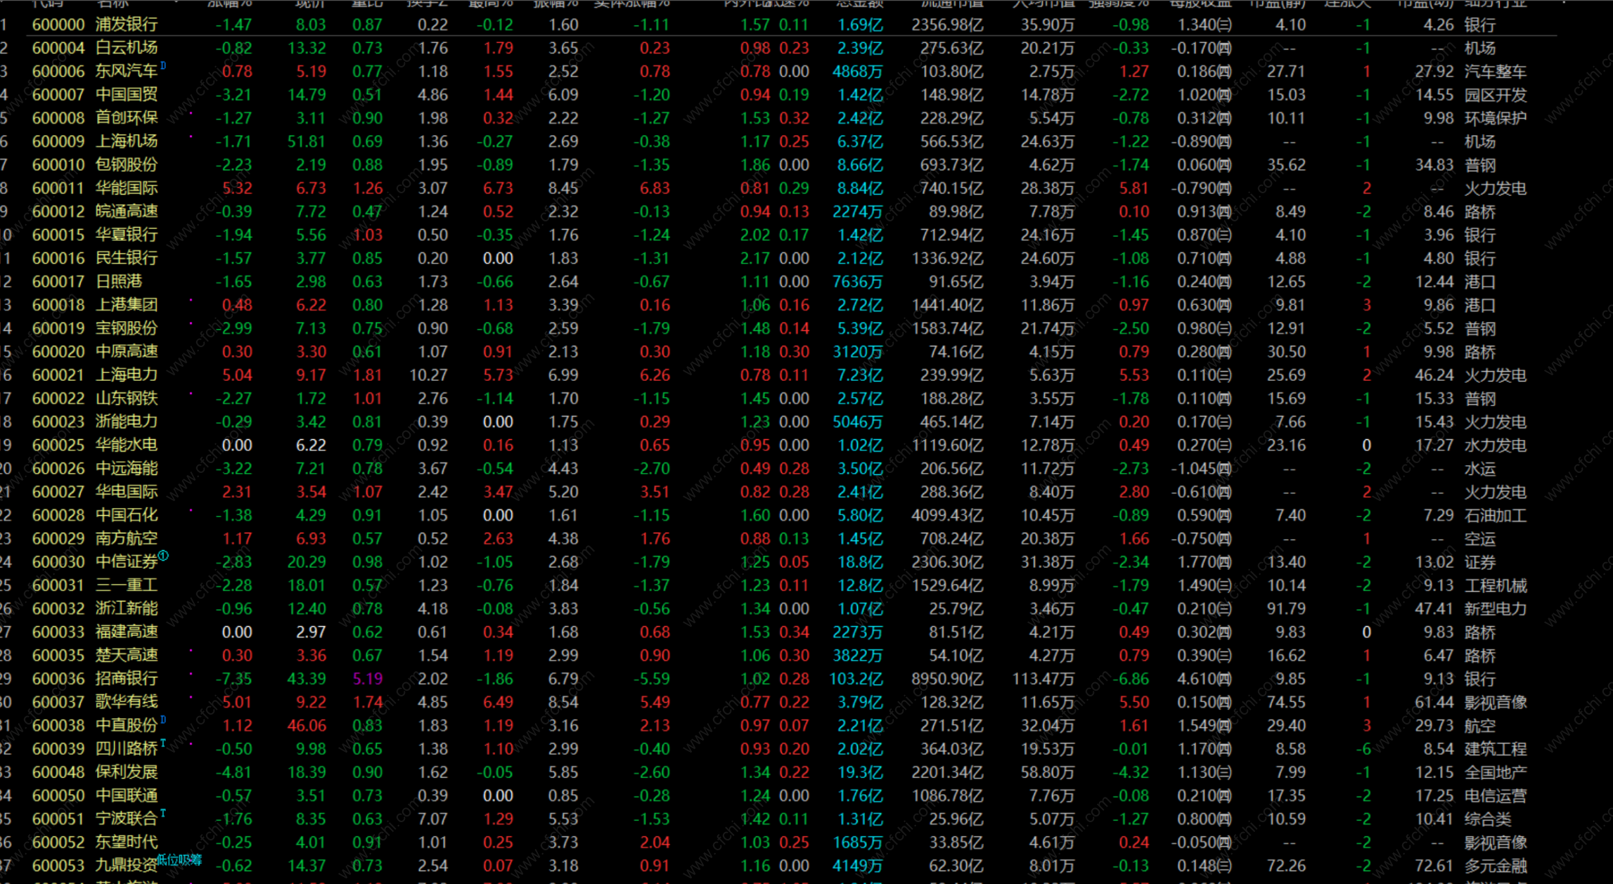Click 三一重工's industry 工程机械
Screen dimensions: 1613x884
pos(1494,585)
